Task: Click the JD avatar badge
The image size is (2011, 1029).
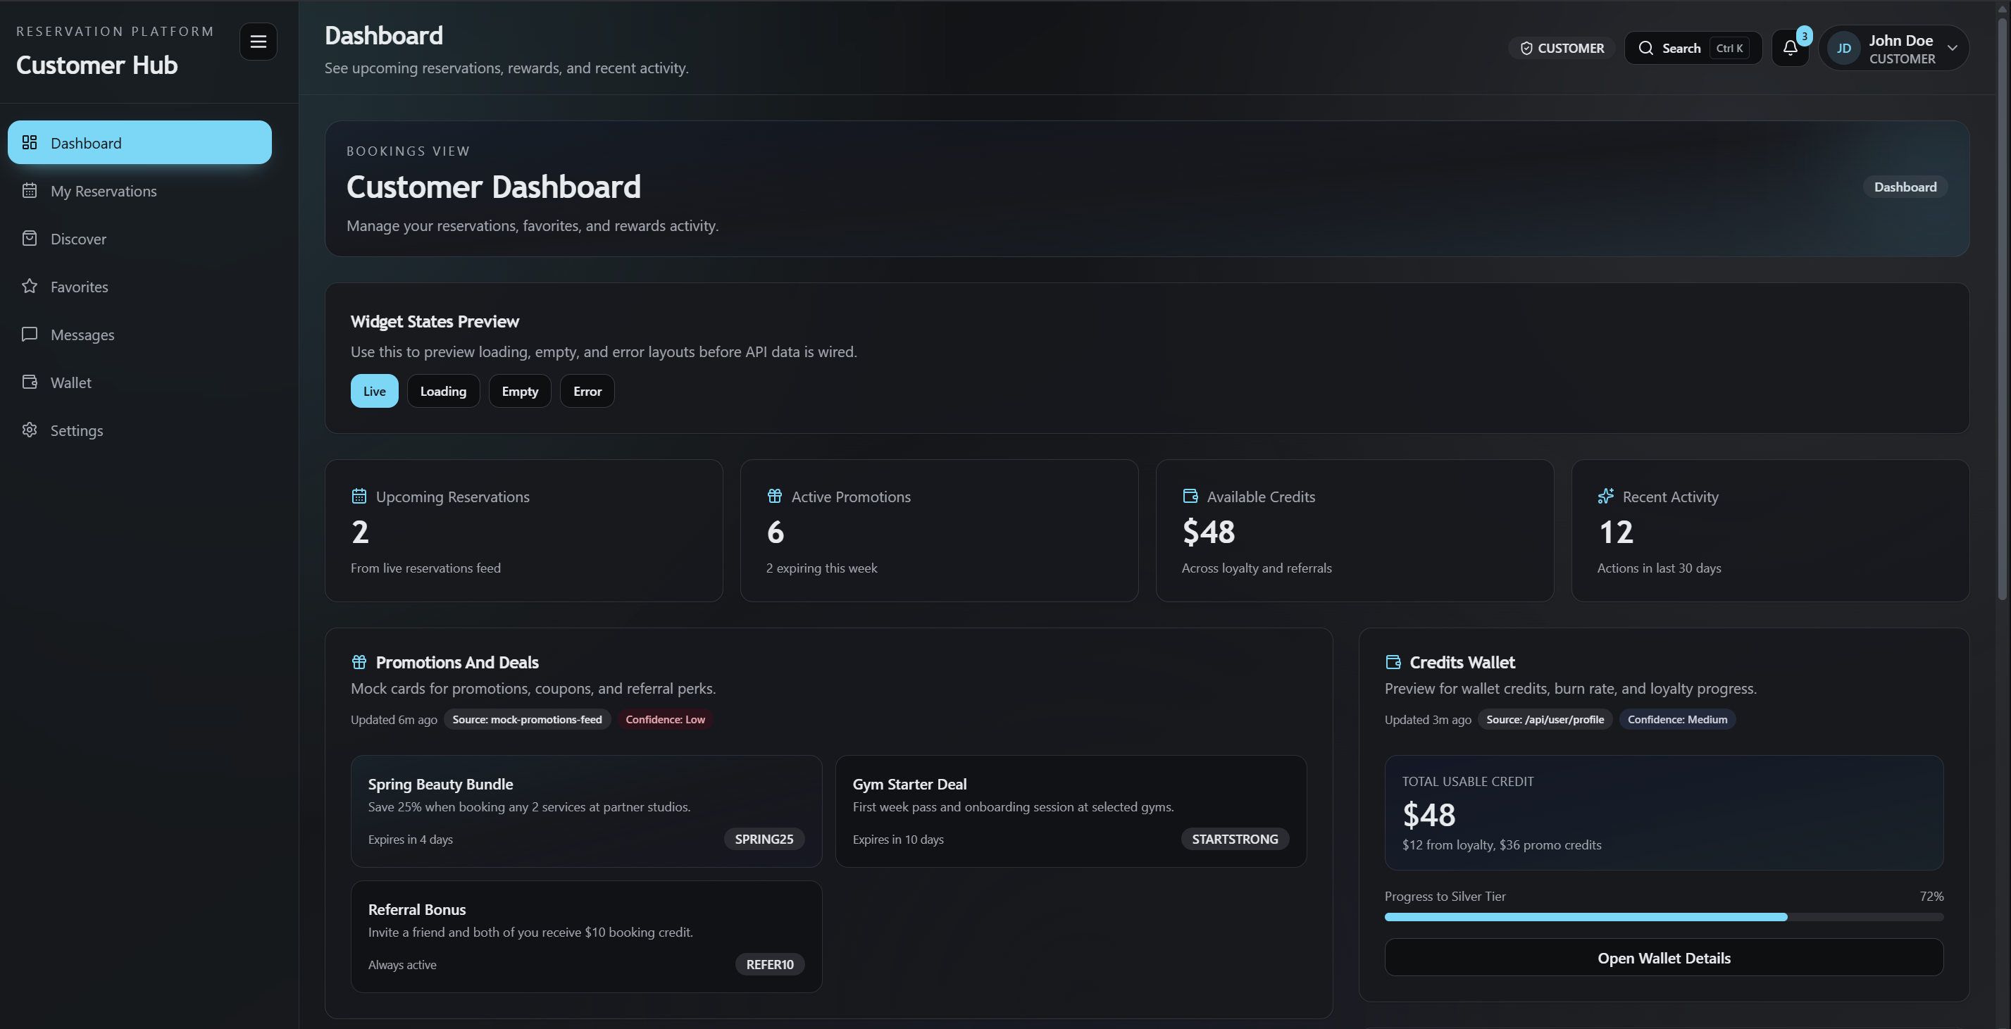Action: tap(1844, 48)
